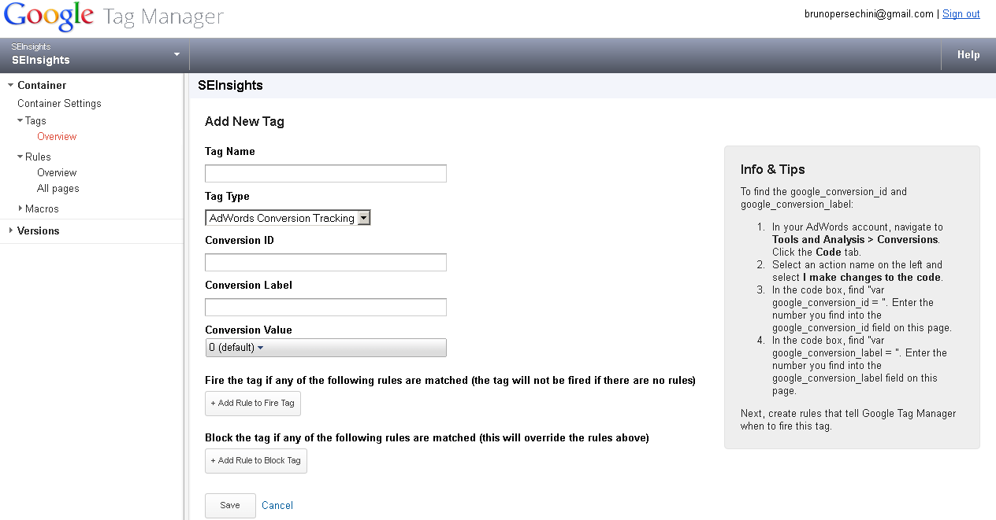The height and width of the screenshot is (520, 996).
Task: Click Sign out
Action: [x=961, y=13]
